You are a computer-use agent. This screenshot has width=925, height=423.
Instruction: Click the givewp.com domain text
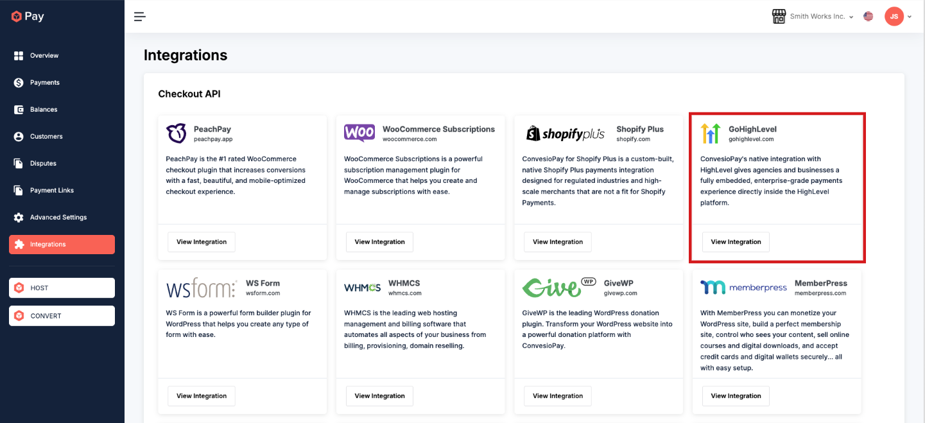[621, 293]
